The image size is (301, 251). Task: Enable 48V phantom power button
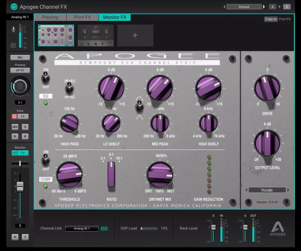pyautogui.click(x=14, y=127)
